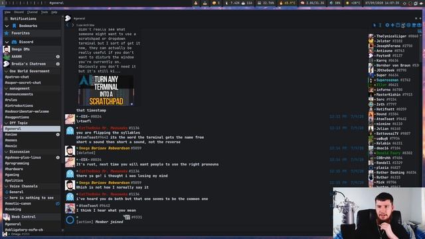The width and height of the screenshot is (425, 239).
Task: Collapse the Discussion category
Action: click(7, 152)
